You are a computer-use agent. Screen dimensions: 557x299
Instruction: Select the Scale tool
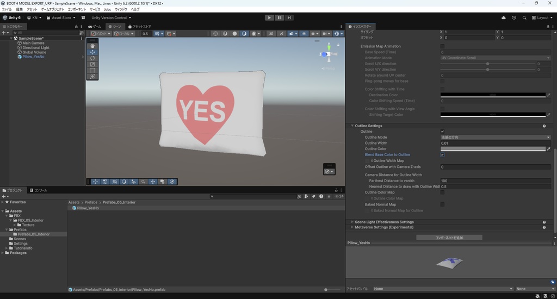click(92, 64)
